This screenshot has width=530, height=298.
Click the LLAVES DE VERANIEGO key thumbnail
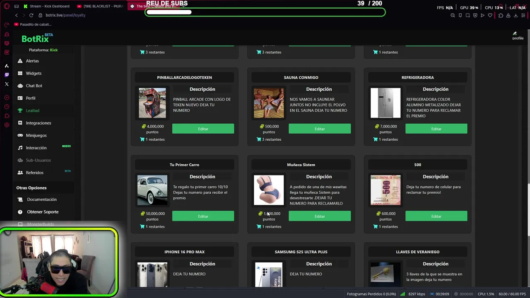tap(385, 273)
